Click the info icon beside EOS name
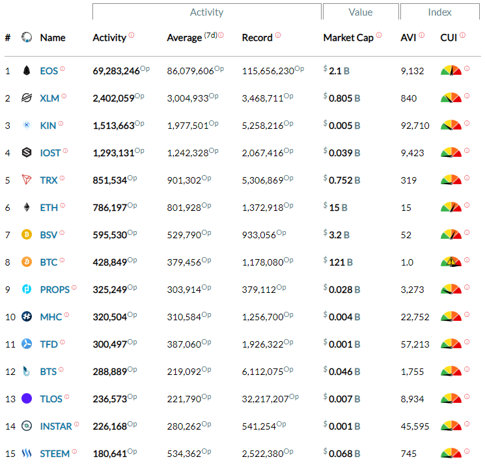The image size is (485, 468). [x=63, y=69]
